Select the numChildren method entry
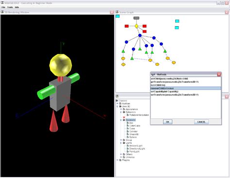The width and height of the screenshot is (230, 184). [x=185, y=85]
